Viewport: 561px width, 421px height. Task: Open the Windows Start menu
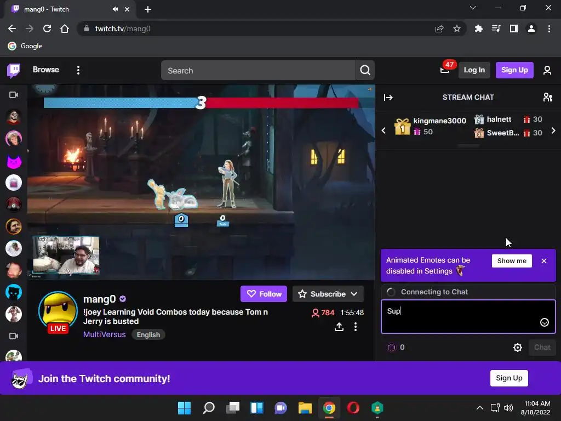[x=184, y=408]
